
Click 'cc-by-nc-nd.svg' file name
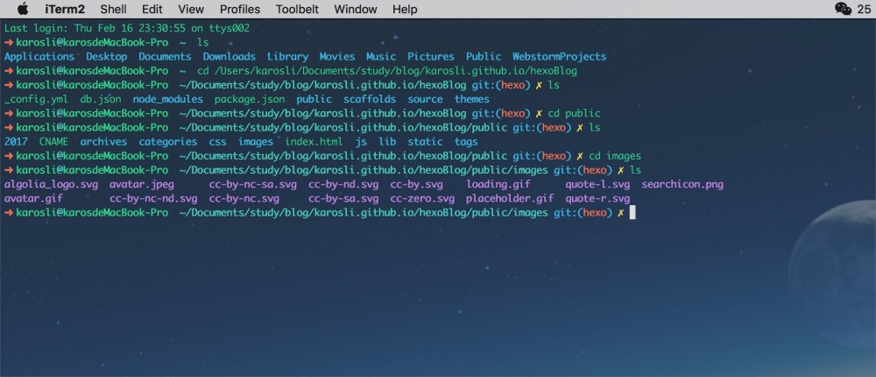(153, 198)
